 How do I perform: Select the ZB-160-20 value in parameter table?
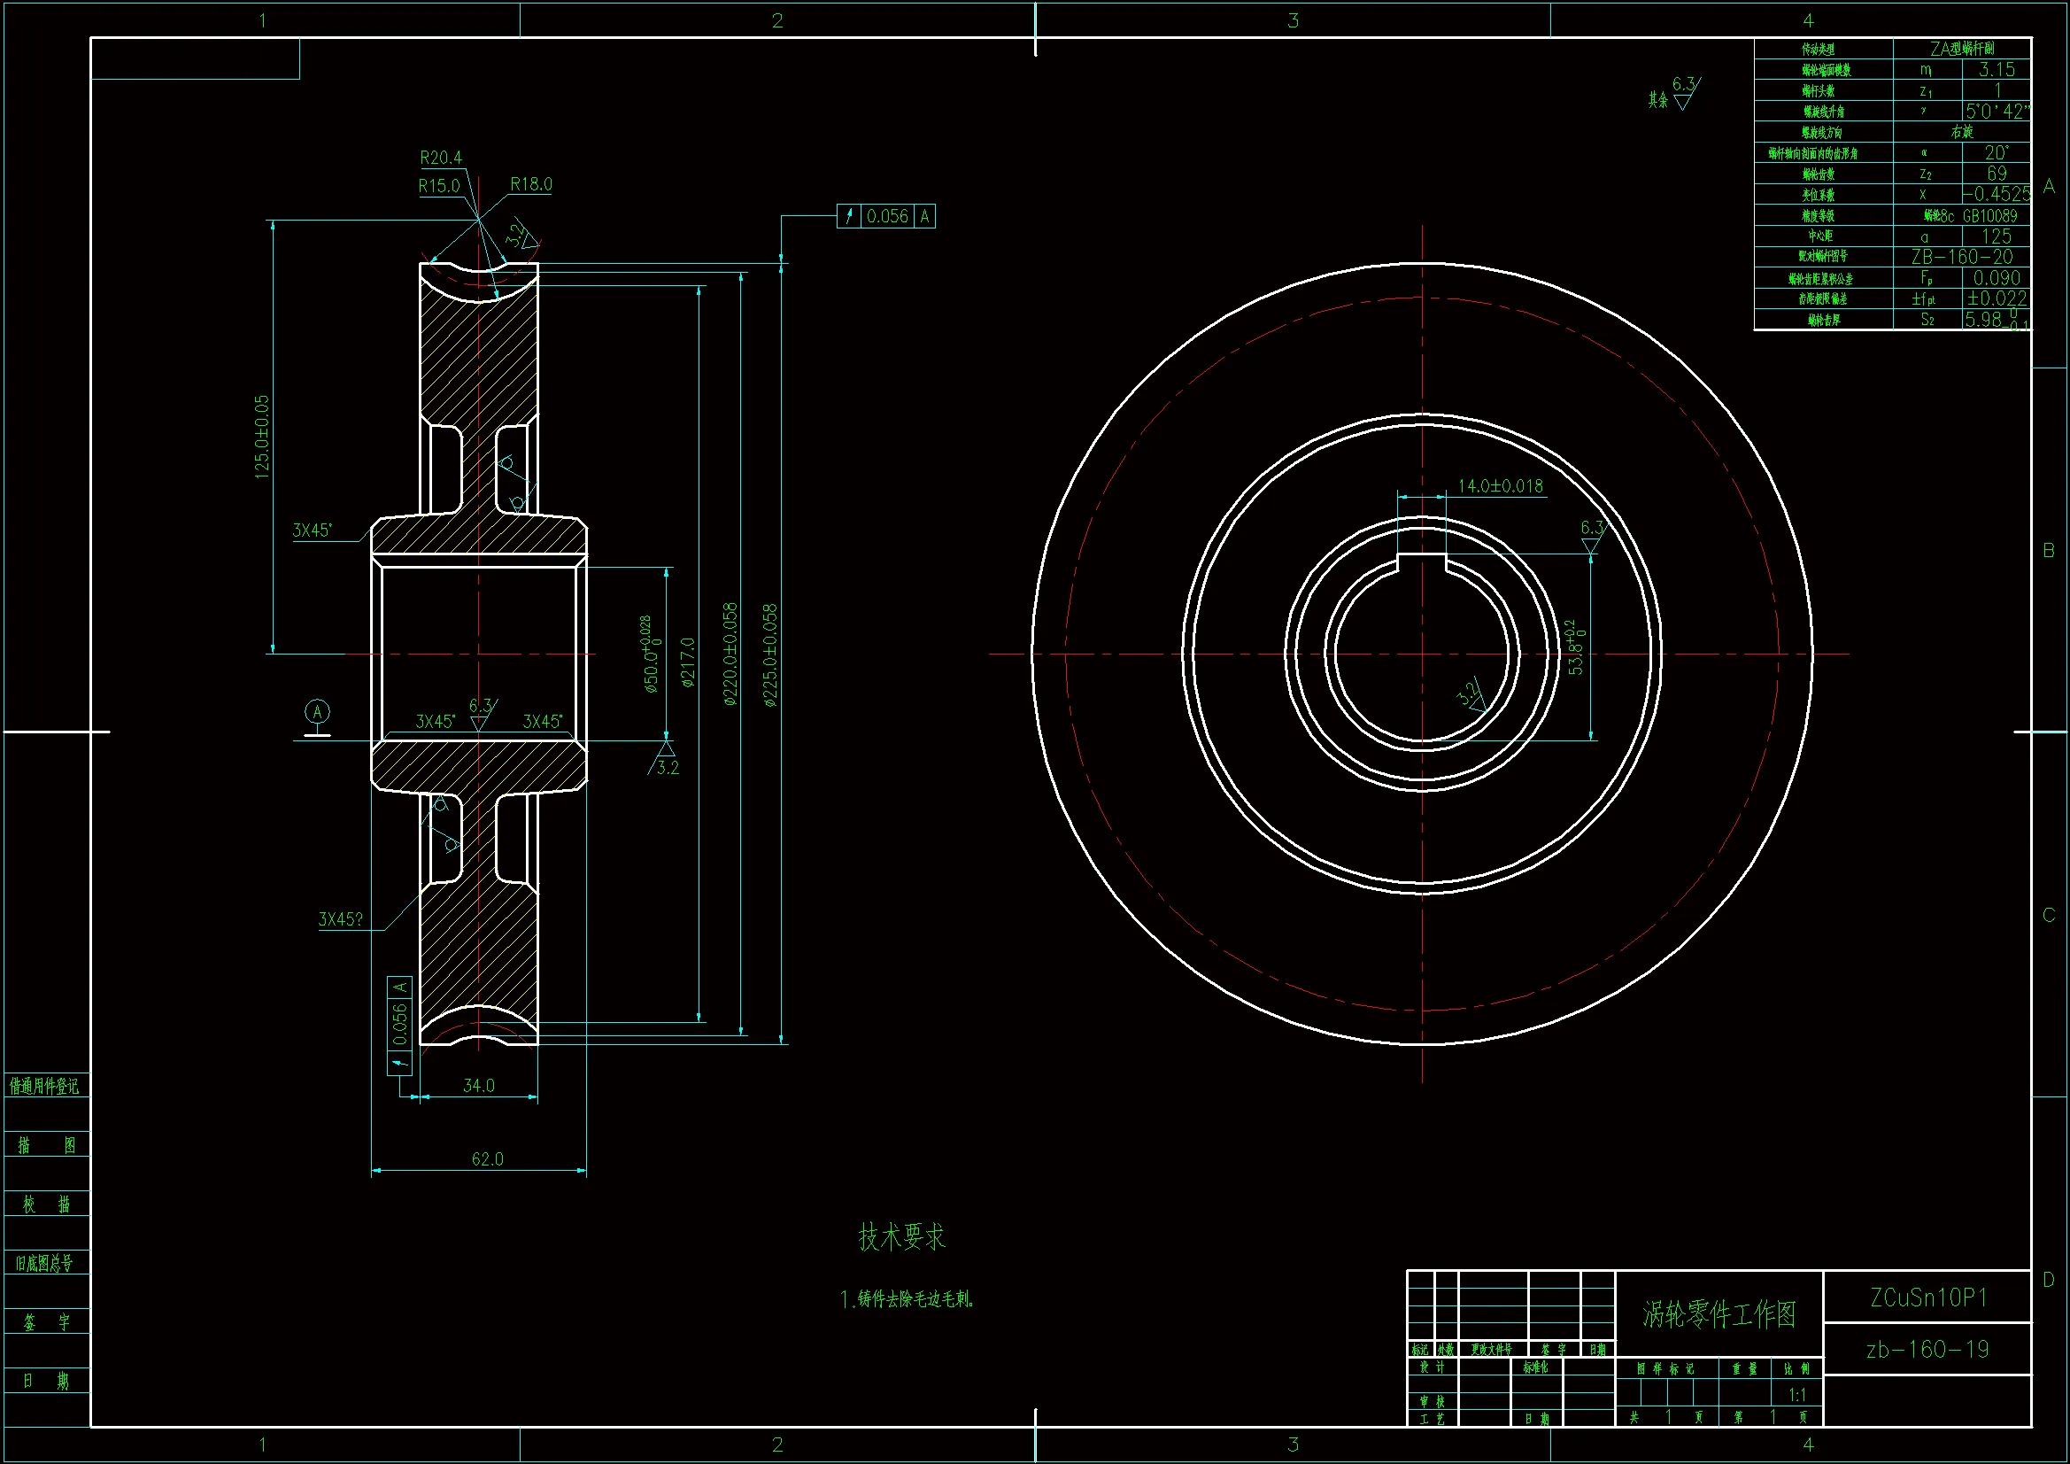[x=1961, y=257]
